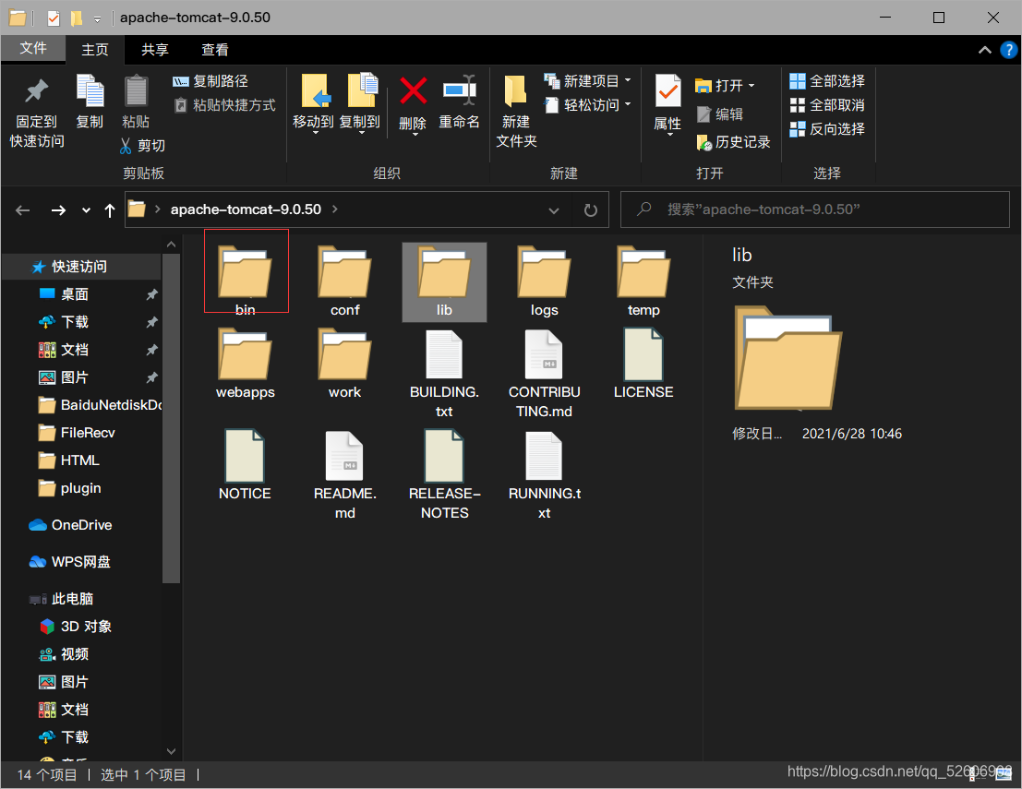Click the Rename (重命名) icon
This screenshot has width=1022, height=789.
click(x=459, y=90)
